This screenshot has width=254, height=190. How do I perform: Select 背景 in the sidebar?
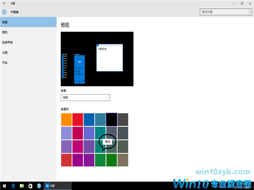coord(28,22)
